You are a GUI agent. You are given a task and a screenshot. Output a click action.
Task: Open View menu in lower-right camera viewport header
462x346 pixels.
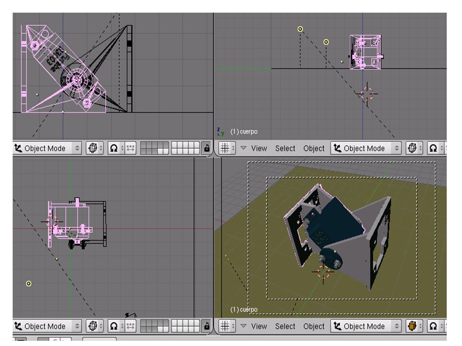[x=259, y=326]
